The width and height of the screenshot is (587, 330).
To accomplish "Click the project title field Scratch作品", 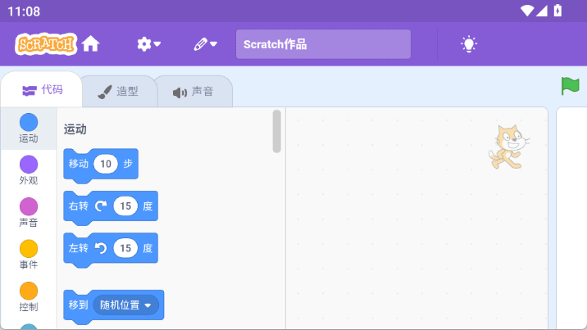I will [x=323, y=44].
